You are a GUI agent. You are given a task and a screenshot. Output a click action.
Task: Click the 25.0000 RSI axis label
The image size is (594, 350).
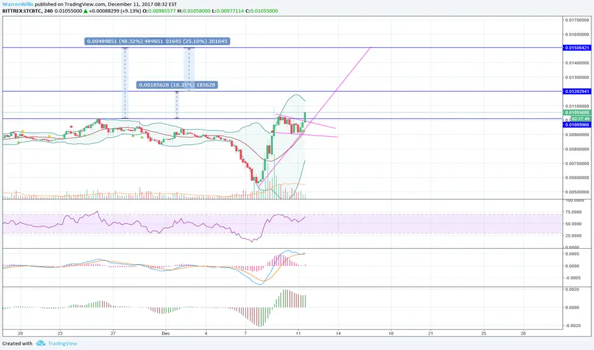click(574, 235)
